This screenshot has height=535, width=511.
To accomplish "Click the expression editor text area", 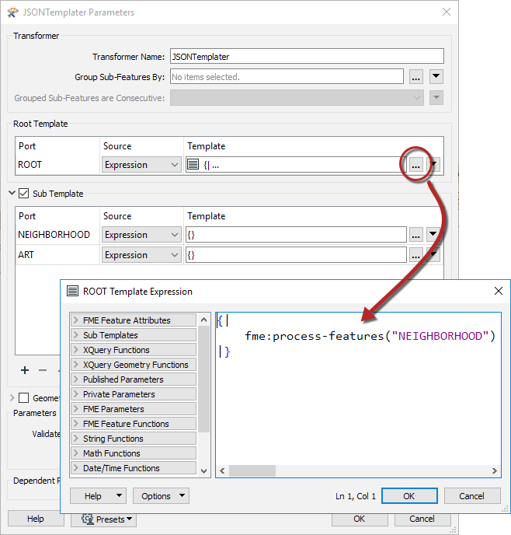I will 358,389.
